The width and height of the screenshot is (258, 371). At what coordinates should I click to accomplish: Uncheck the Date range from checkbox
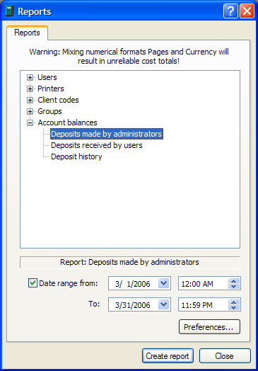click(33, 283)
